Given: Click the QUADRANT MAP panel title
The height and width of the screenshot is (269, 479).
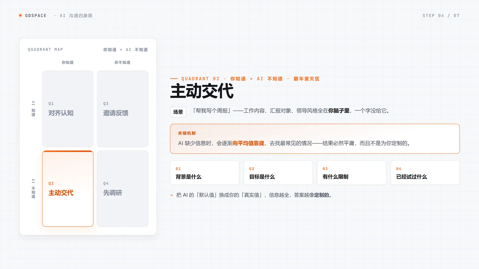Looking at the screenshot, I should click(46, 50).
